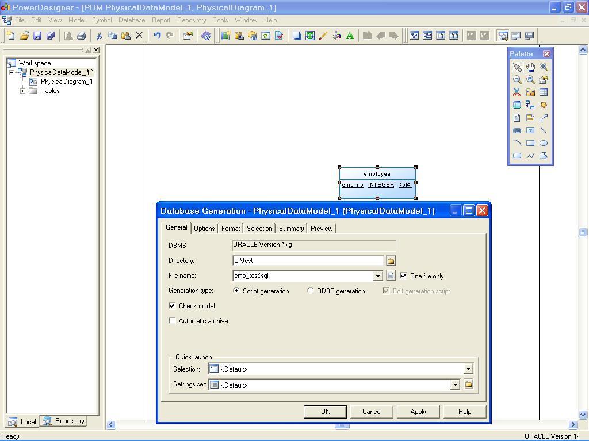Click the Undo arrow in the toolbar
Viewport: 589px width, 441px height.
click(157, 36)
